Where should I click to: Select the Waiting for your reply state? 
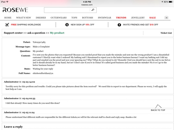43,69
